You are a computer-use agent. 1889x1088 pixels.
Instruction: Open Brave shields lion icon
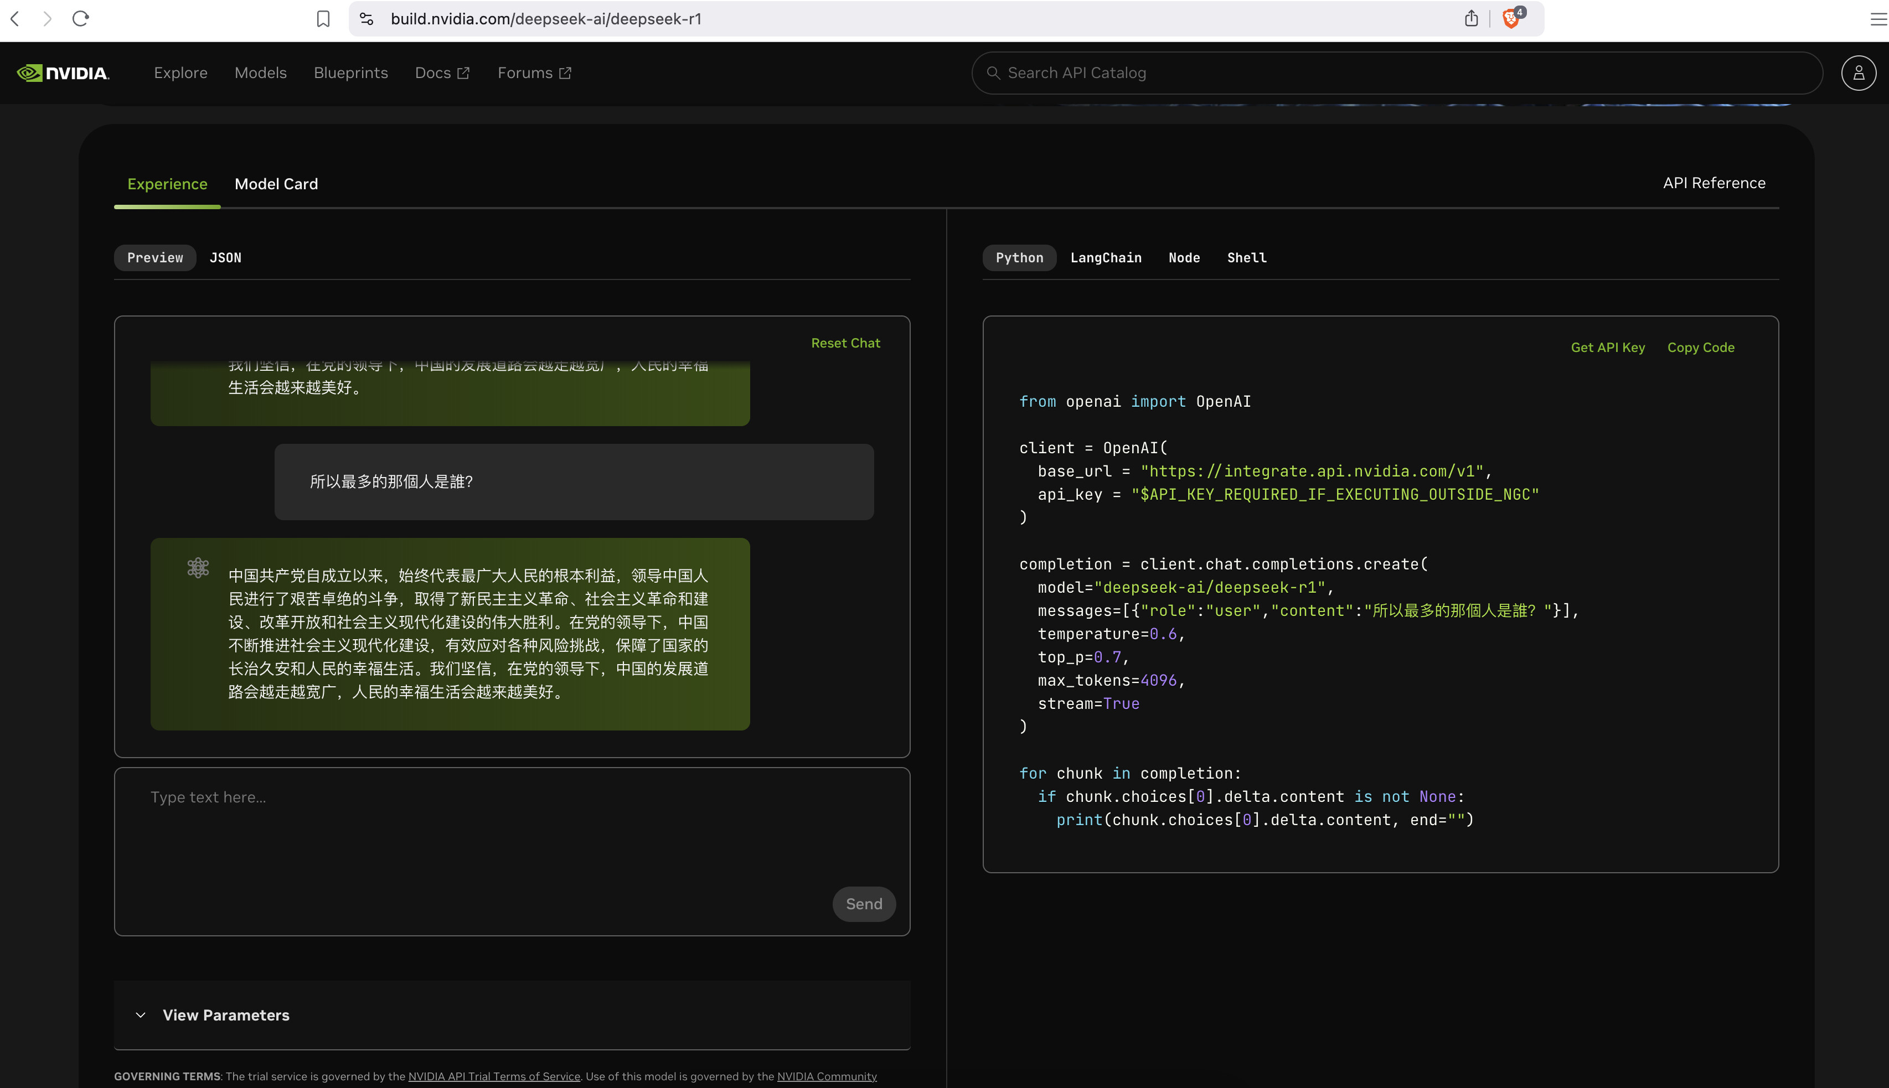(1511, 19)
